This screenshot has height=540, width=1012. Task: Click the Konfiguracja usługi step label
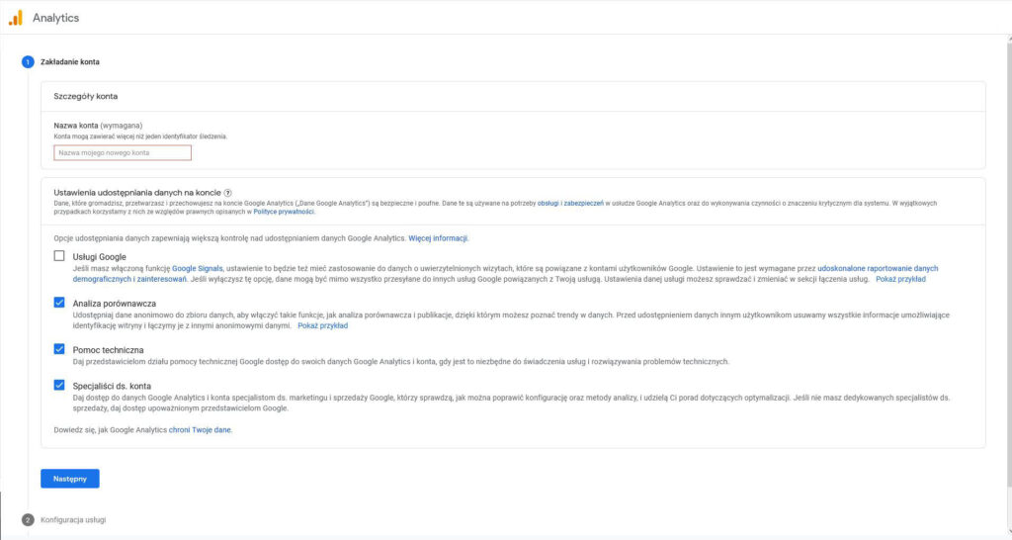click(x=73, y=519)
